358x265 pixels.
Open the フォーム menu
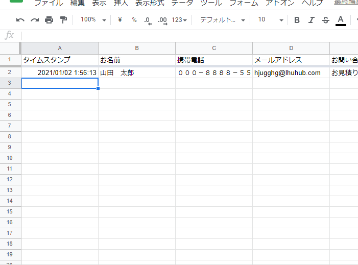coord(244,3)
